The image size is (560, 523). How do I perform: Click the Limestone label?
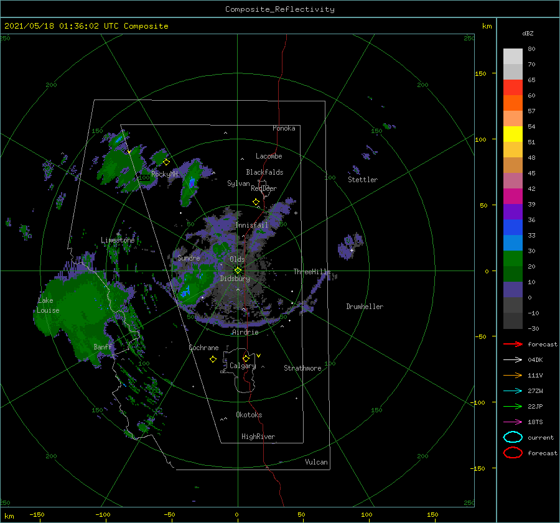[118, 240]
